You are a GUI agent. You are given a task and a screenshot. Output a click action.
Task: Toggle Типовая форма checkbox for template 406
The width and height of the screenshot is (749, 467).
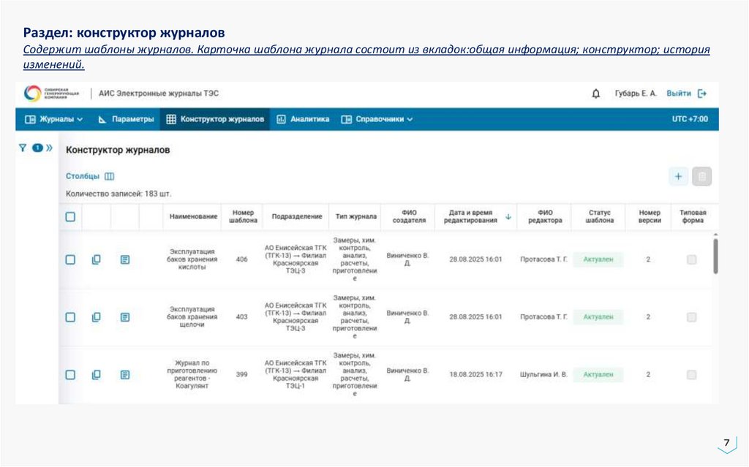(691, 259)
